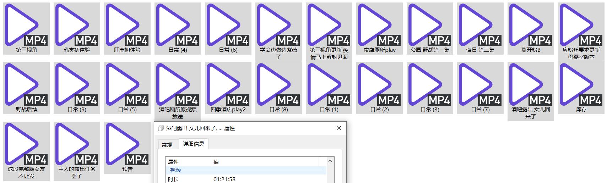Click the MP4 file named 库存
The width and height of the screenshot is (607, 183).
[x=581, y=88]
